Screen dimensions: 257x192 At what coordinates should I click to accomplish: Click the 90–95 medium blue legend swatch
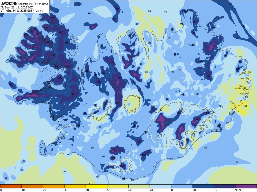pos(203,186)
